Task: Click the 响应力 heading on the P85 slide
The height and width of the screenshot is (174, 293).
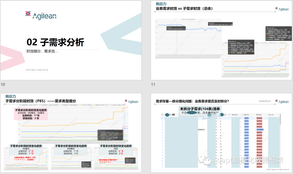Action: pos(11,96)
